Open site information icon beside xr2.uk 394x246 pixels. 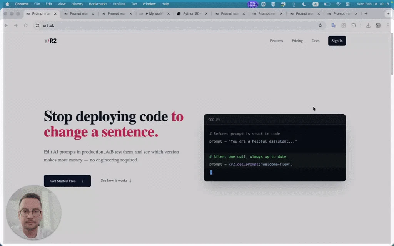[x=37, y=25]
